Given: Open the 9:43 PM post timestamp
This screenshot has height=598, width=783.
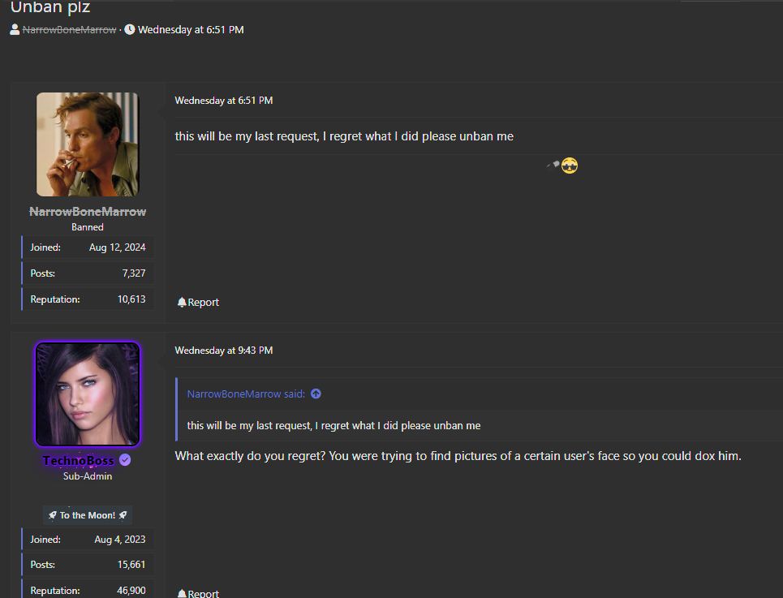Looking at the screenshot, I should 224,351.
